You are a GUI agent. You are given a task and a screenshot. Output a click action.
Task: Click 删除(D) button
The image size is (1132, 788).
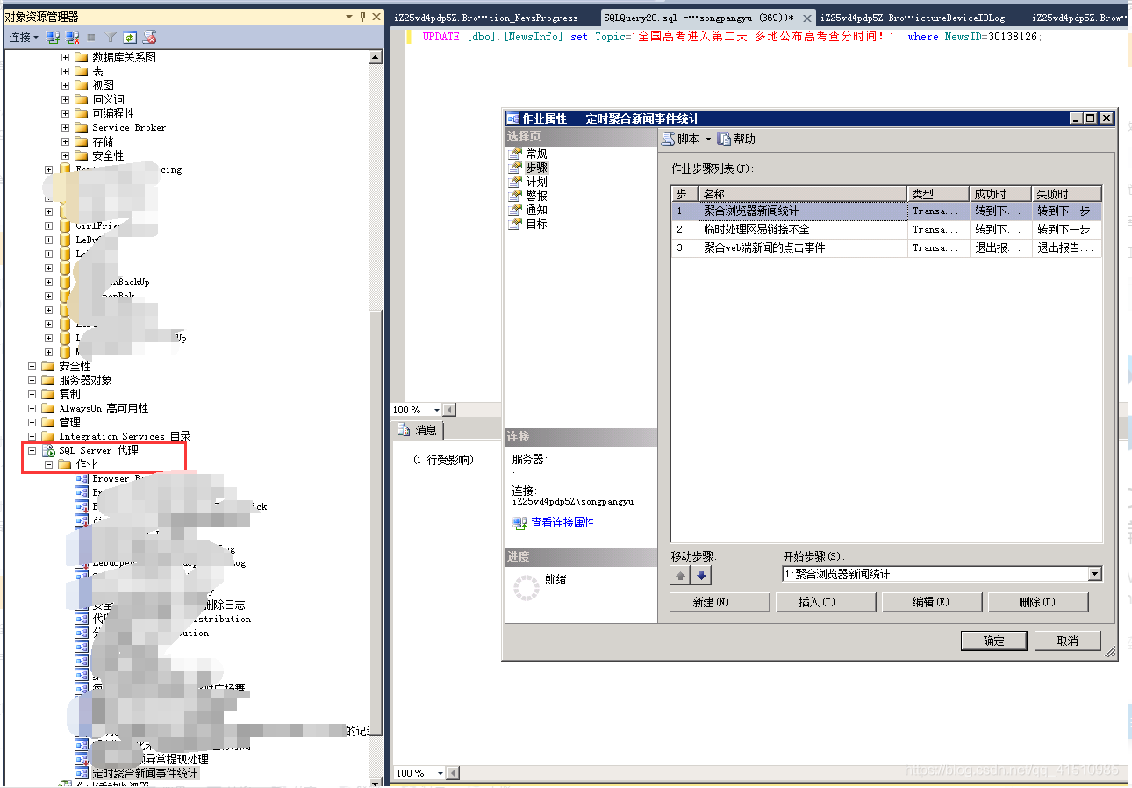tap(1037, 602)
